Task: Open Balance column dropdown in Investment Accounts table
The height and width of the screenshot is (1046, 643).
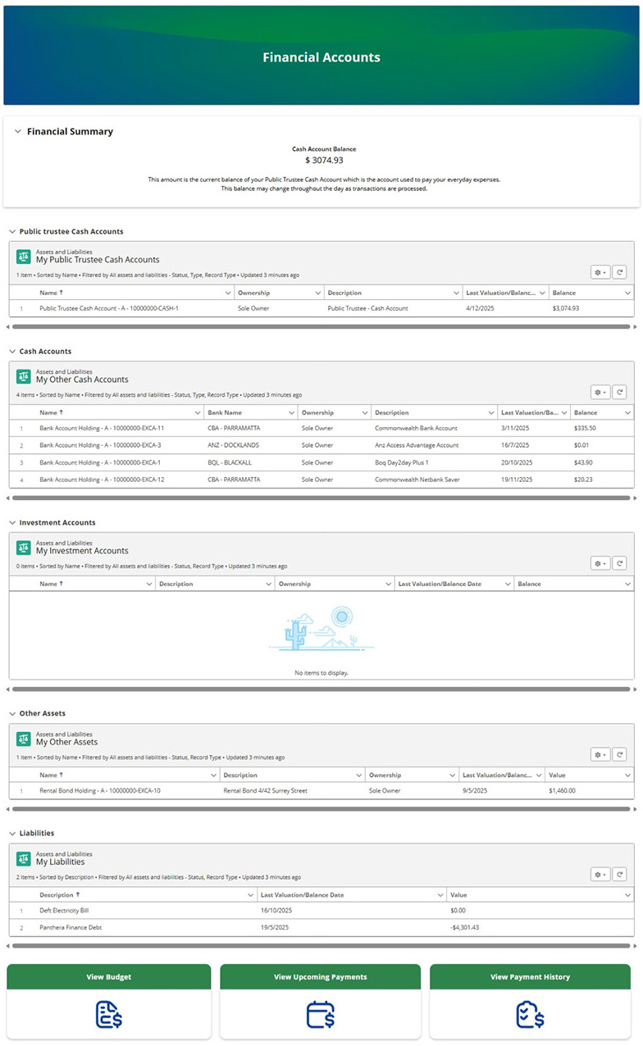Action: point(627,584)
